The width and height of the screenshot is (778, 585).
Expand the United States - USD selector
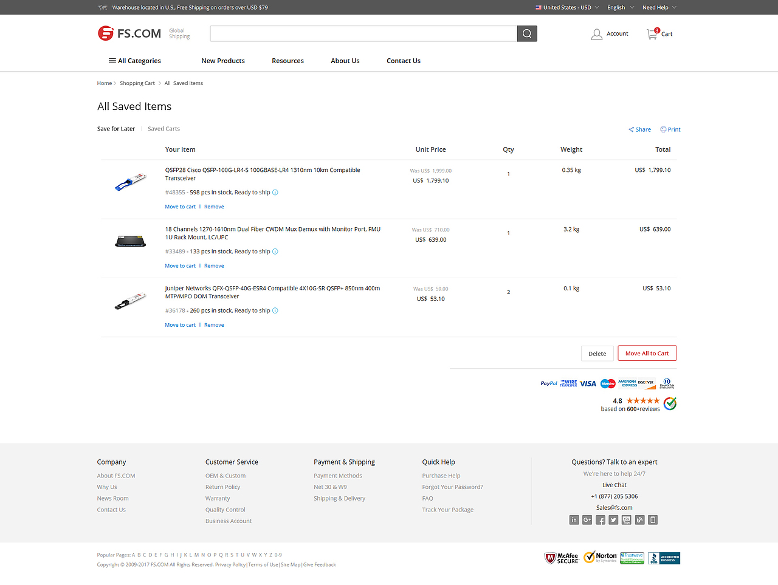[566, 7]
